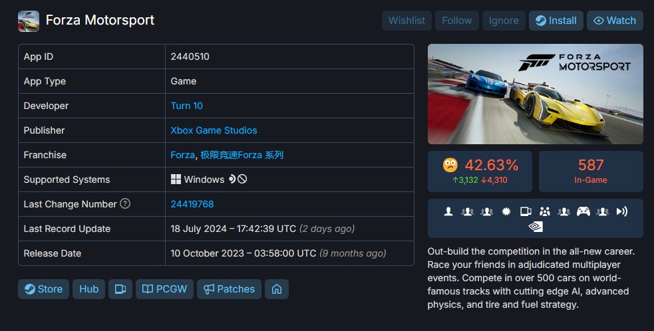Click the unsupported circle-slash icon in Supported Systems
The width and height of the screenshot is (654, 331).
pyautogui.click(x=242, y=179)
